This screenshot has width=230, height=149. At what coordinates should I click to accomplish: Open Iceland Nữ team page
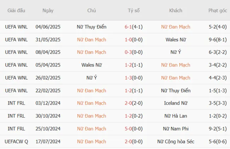coord(176,103)
